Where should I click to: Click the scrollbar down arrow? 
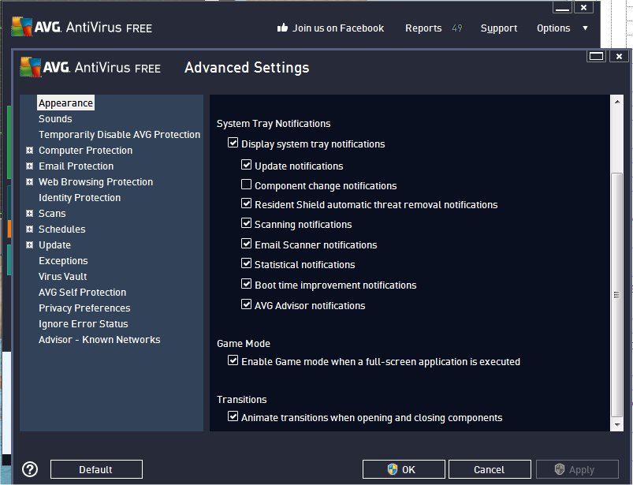pos(617,424)
